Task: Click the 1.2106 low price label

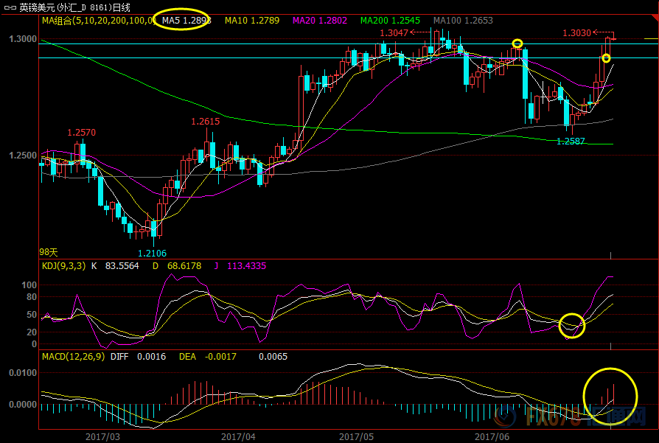Action: 152,253
